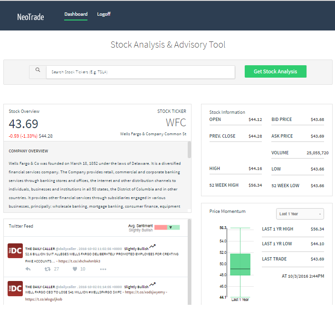Click retweet count 27 on first tweet
The width and height of the screenshot is (335, 311).
57,269
